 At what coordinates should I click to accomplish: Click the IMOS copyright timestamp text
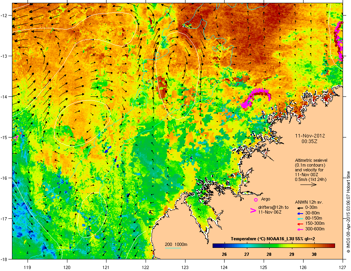coord(348,212)
